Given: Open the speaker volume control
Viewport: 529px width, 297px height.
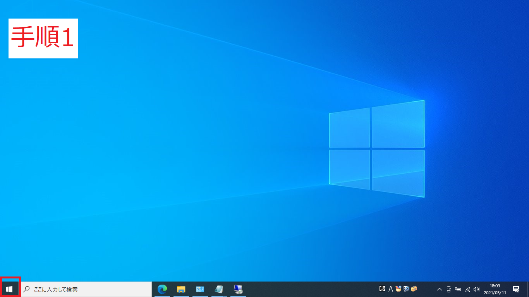Looking at the screenshot, I should point(476,289).
